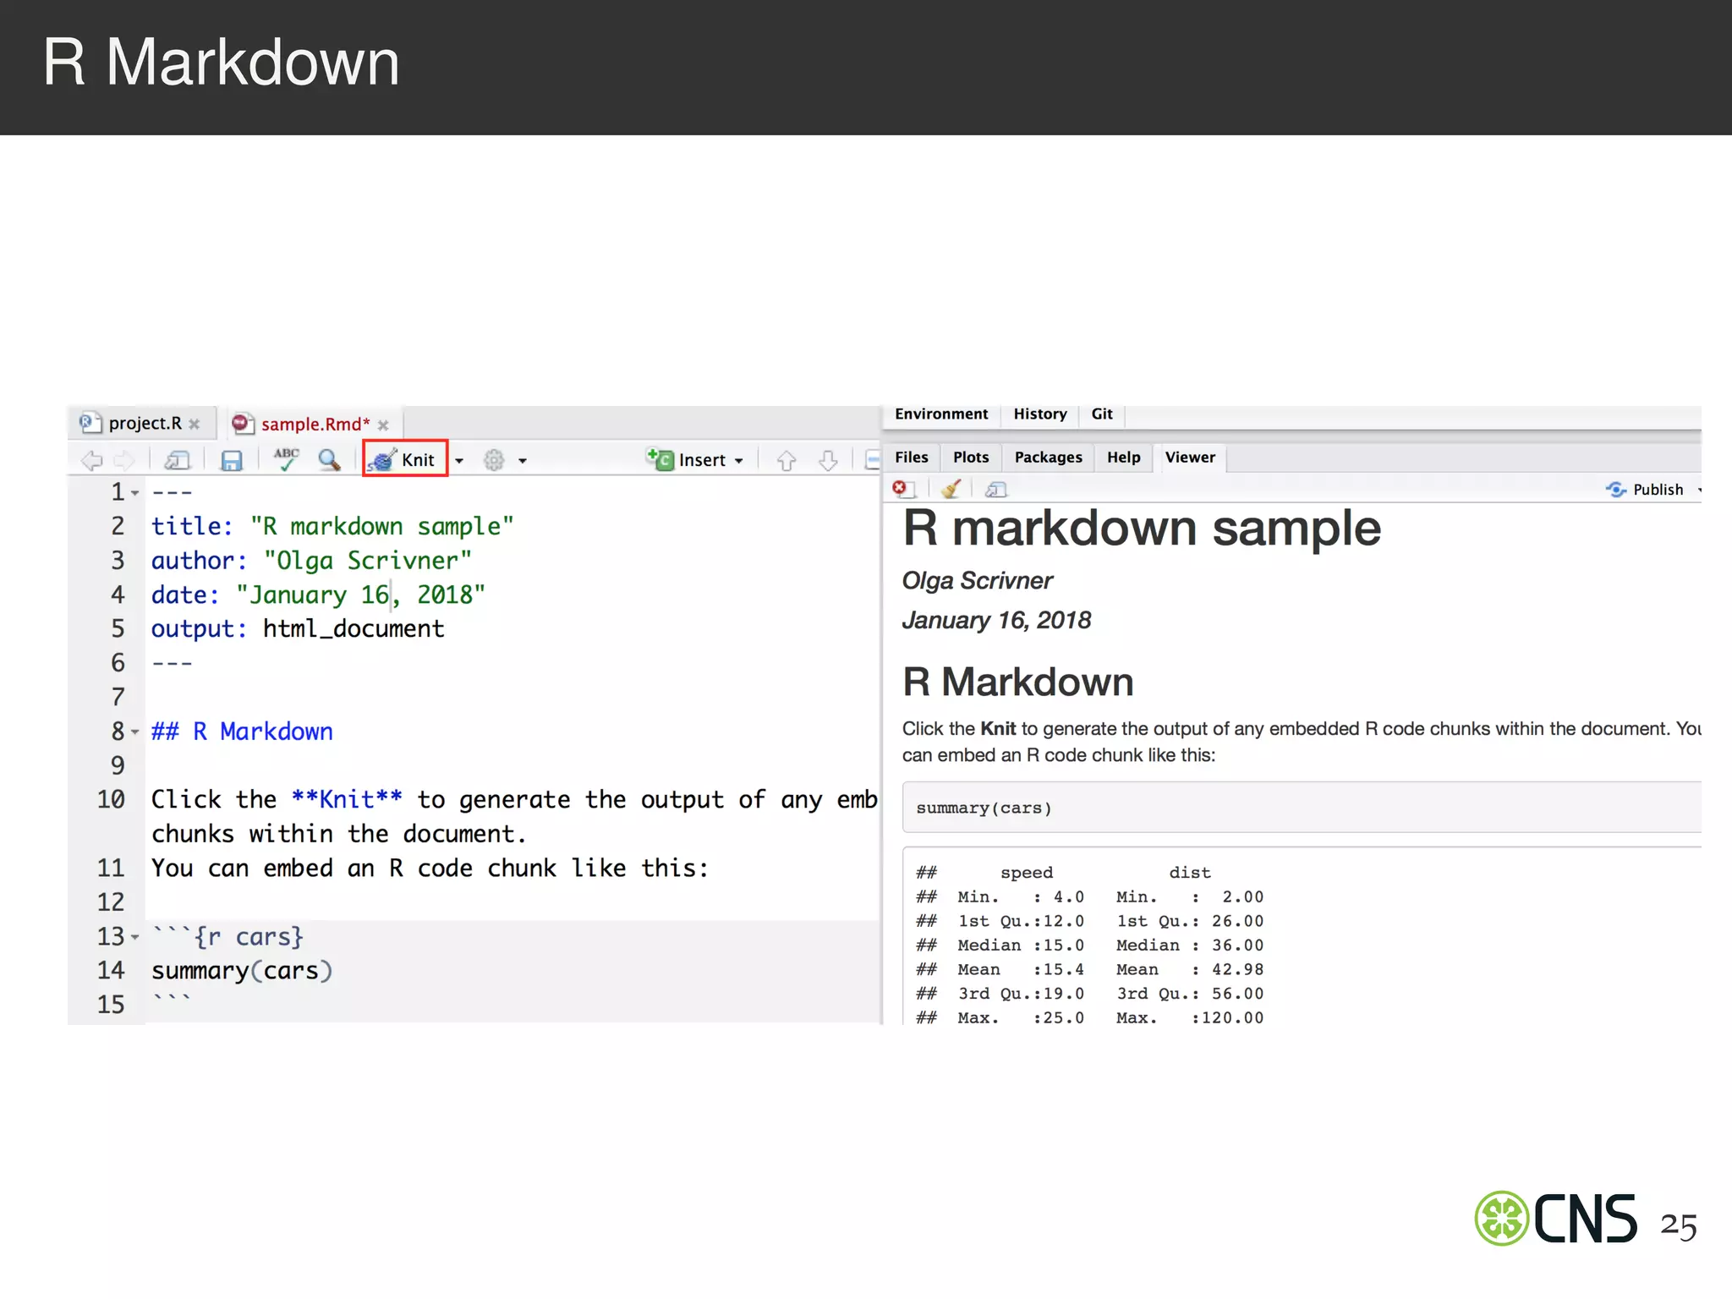Go to previous chunk with up arrow icon
This screenshot has height=1299, width=1732.
coord(787,460)
